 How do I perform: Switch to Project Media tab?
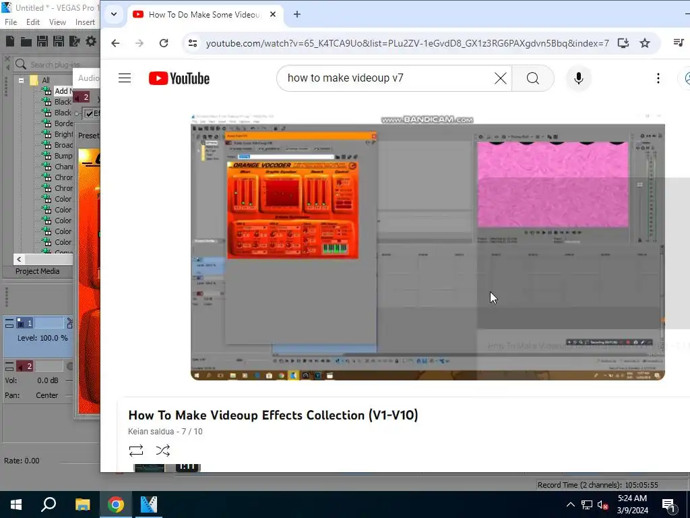click(38, 271)
